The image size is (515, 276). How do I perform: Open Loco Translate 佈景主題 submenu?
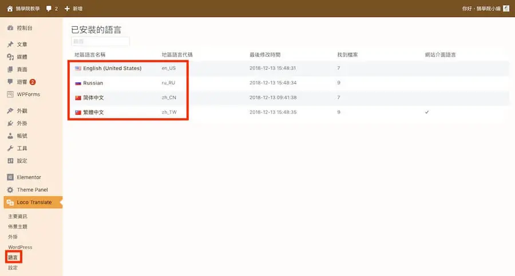click(18, 226)
